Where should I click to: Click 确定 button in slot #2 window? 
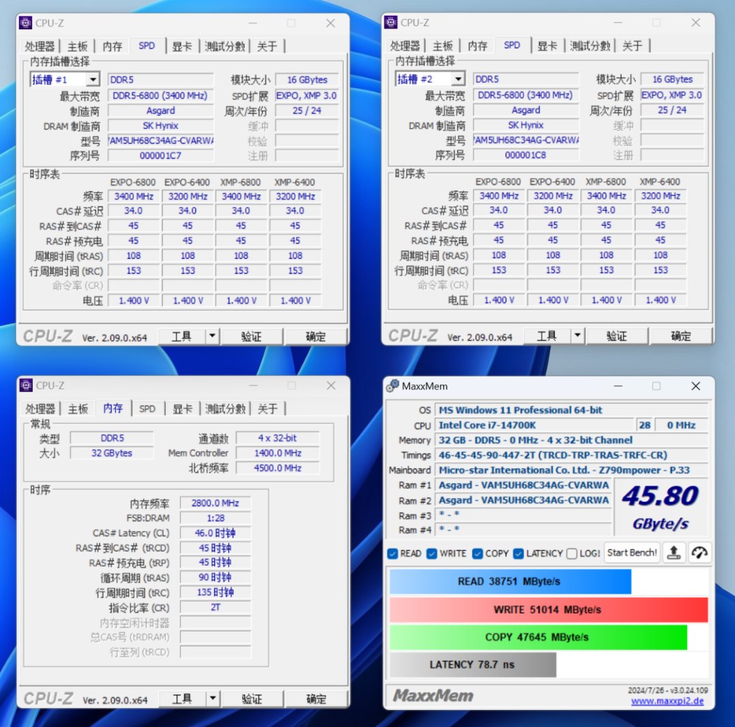coord(681,336)
